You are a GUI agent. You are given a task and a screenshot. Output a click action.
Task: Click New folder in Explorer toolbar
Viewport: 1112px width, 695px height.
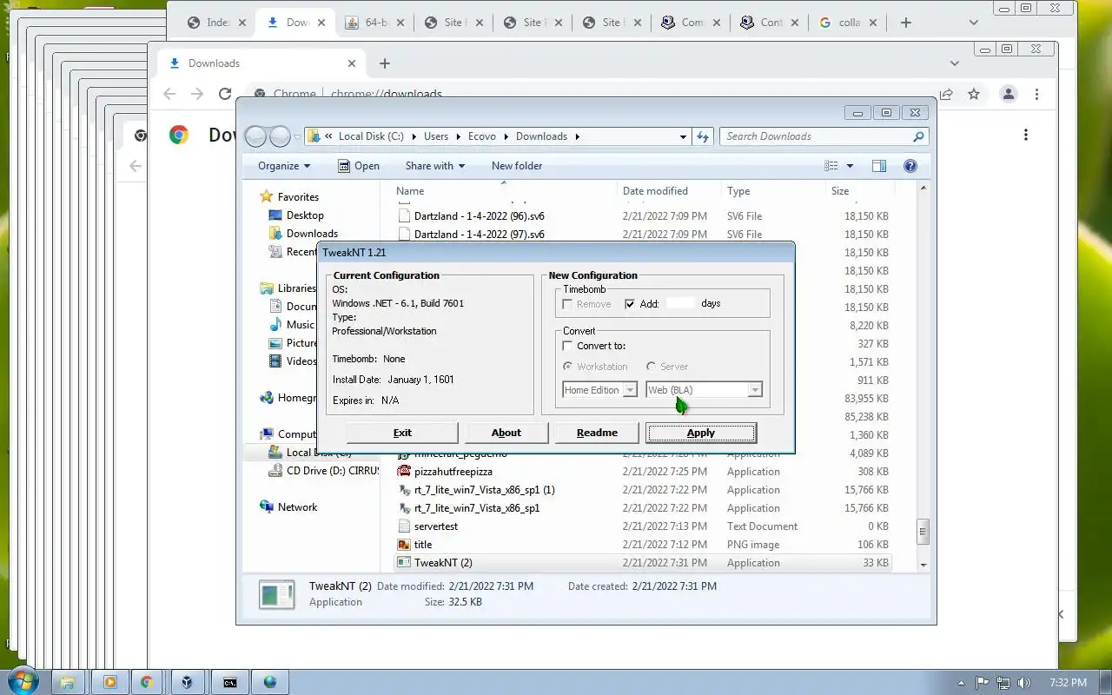coord(517,166)
